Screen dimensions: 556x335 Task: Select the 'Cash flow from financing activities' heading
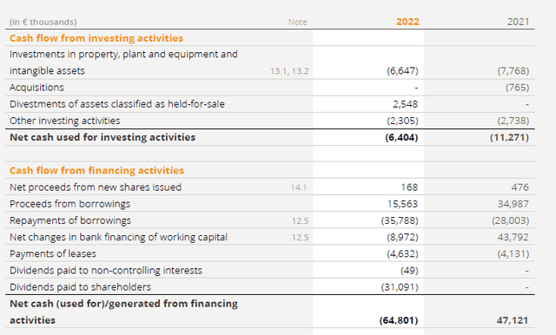pyautogui.click(x=96, y=171)
